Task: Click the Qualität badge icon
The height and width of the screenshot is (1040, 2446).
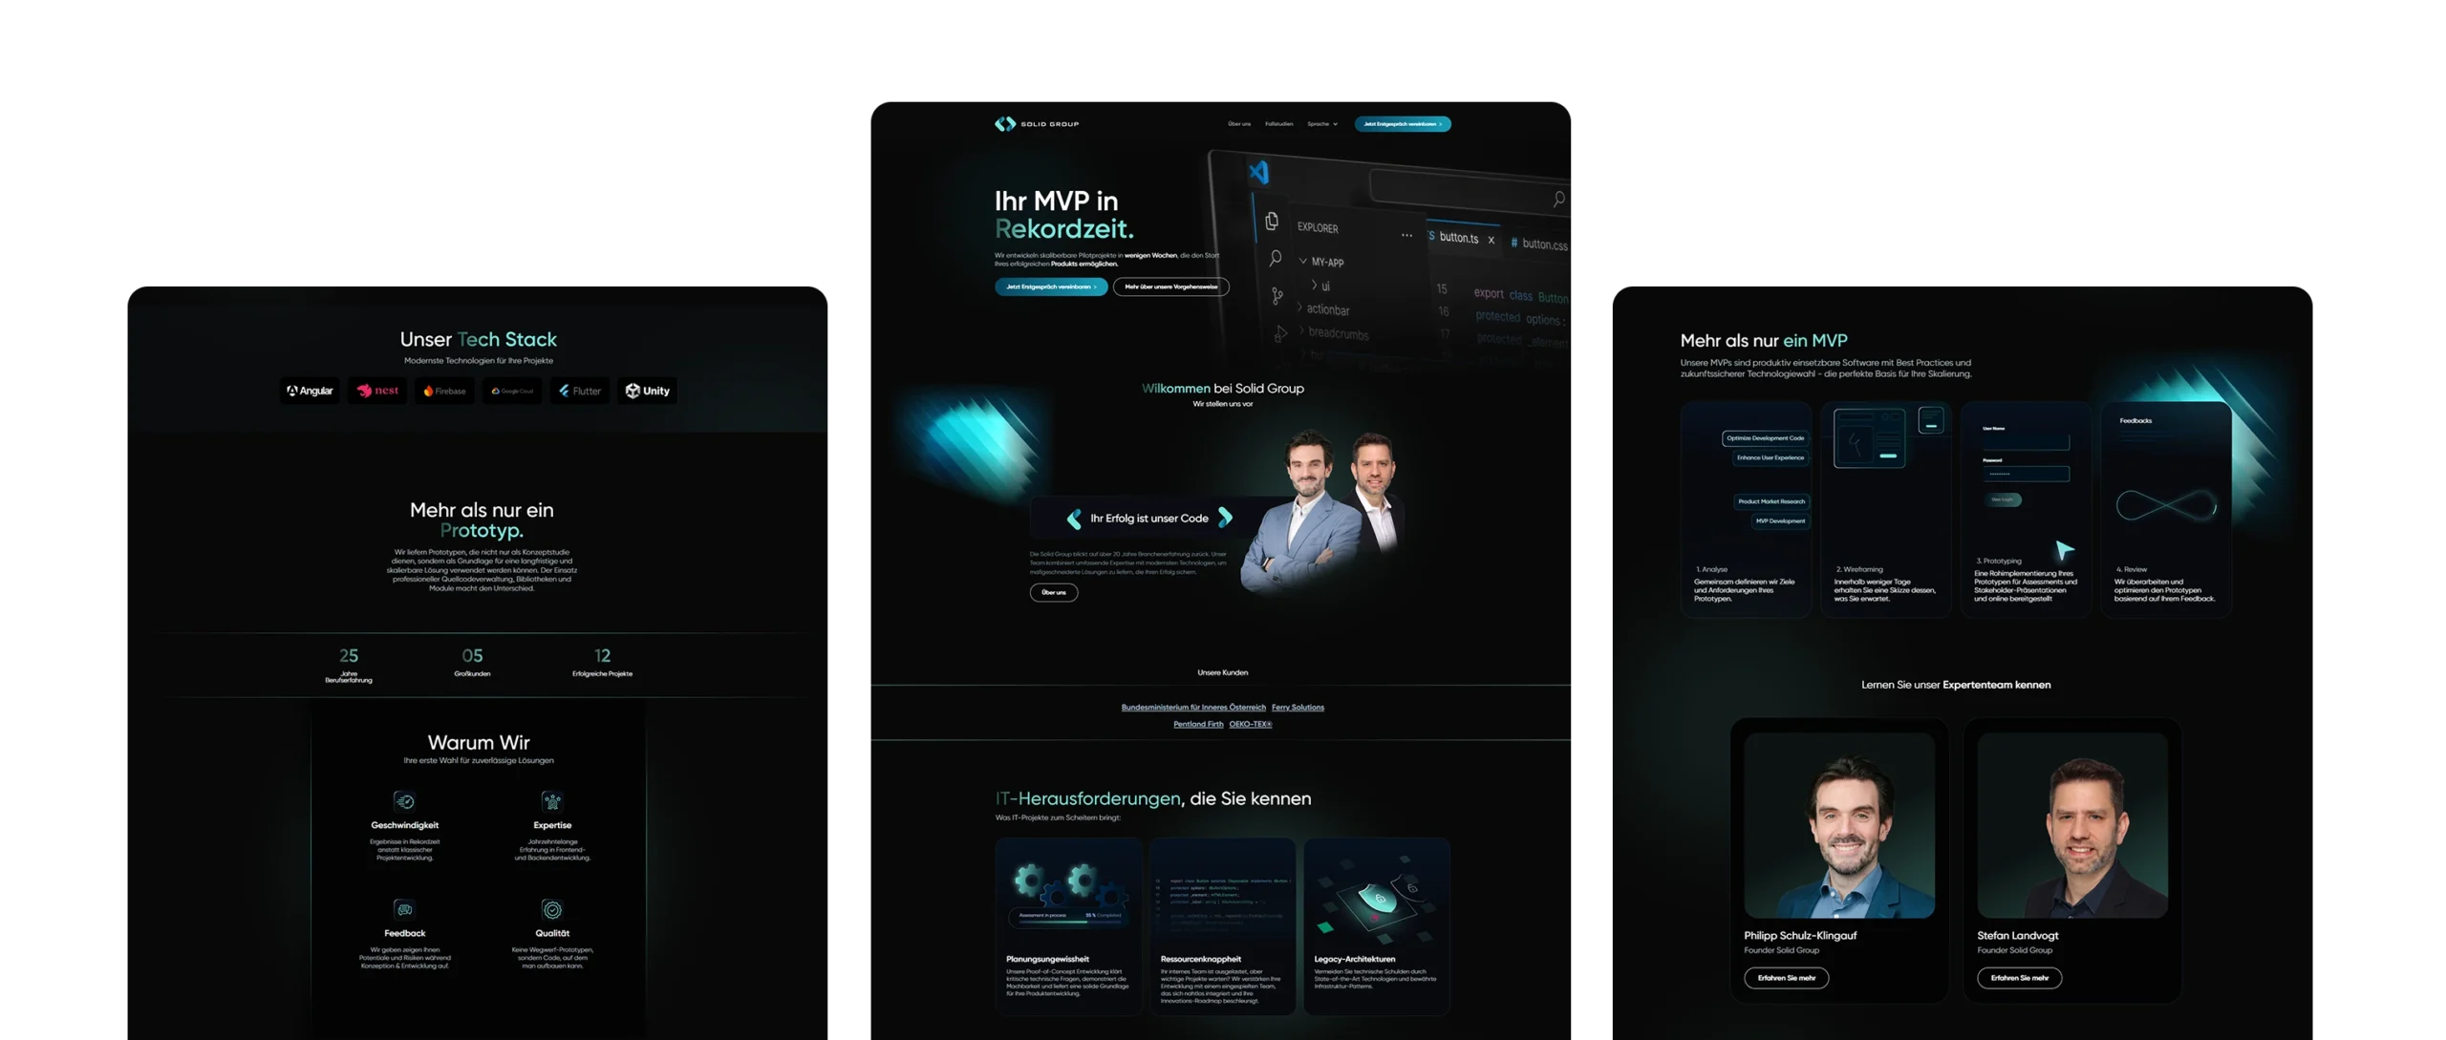Action: (552, 909)
